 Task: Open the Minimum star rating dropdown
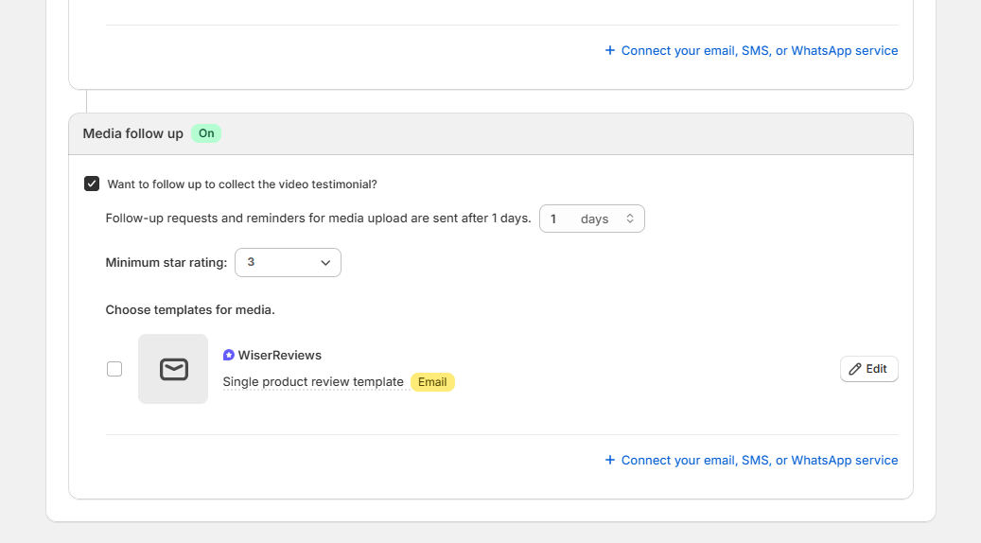point(288,262)
